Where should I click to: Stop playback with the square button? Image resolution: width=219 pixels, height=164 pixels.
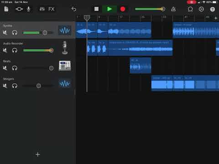point(96,9)
